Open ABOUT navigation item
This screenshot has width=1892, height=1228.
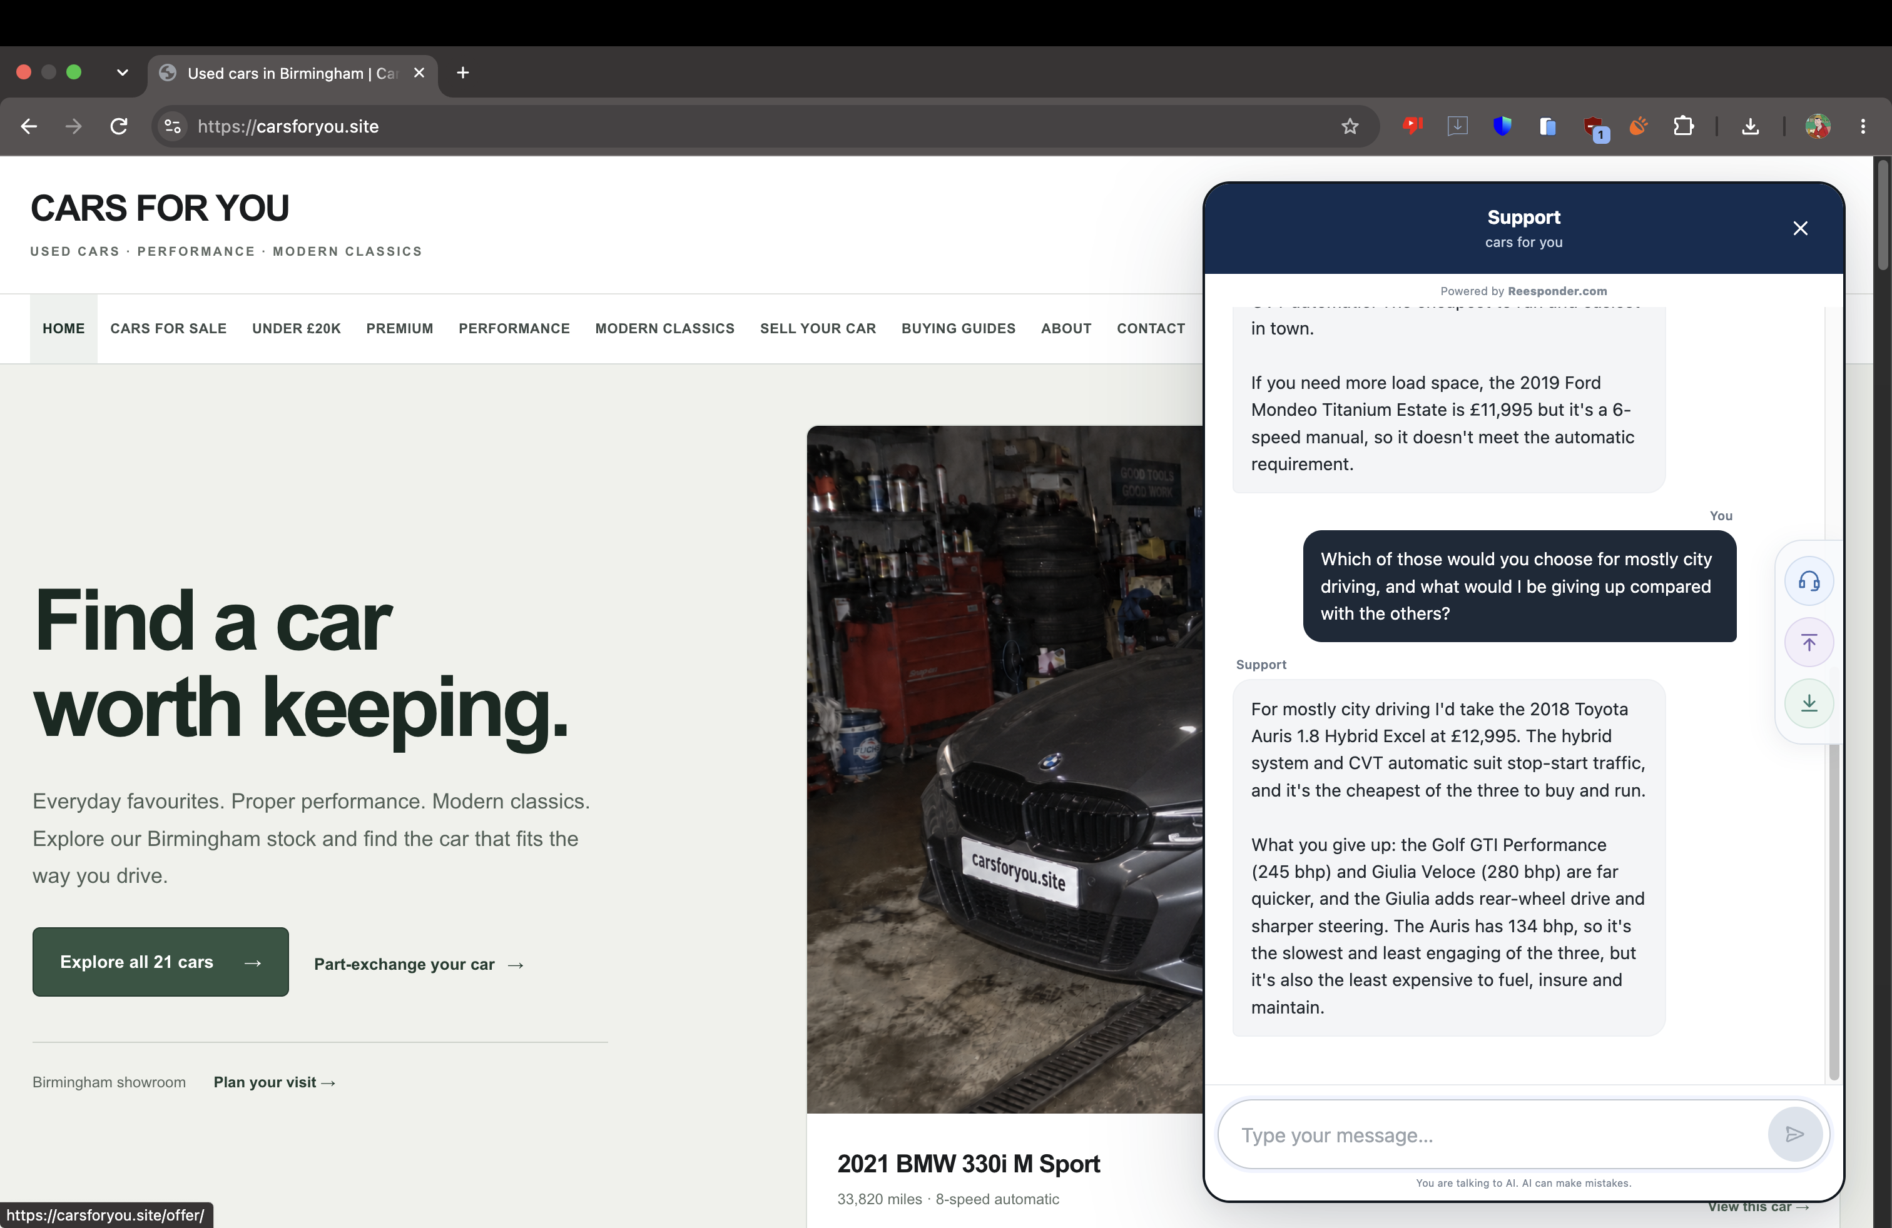[1066, 329]
